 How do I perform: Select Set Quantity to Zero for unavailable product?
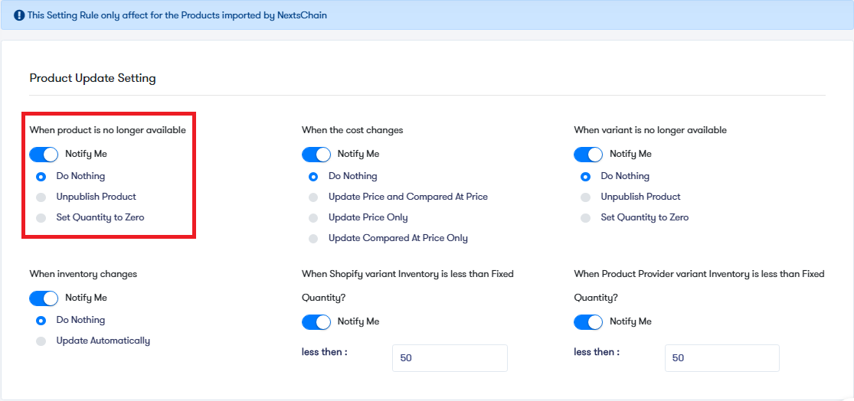coord(41,217)
